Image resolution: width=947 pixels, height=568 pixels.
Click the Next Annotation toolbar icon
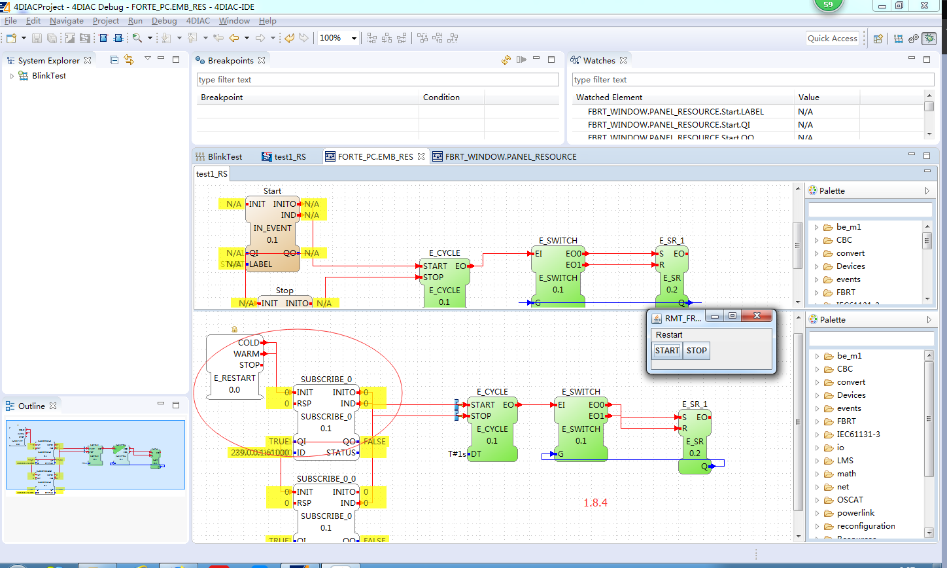167,38
